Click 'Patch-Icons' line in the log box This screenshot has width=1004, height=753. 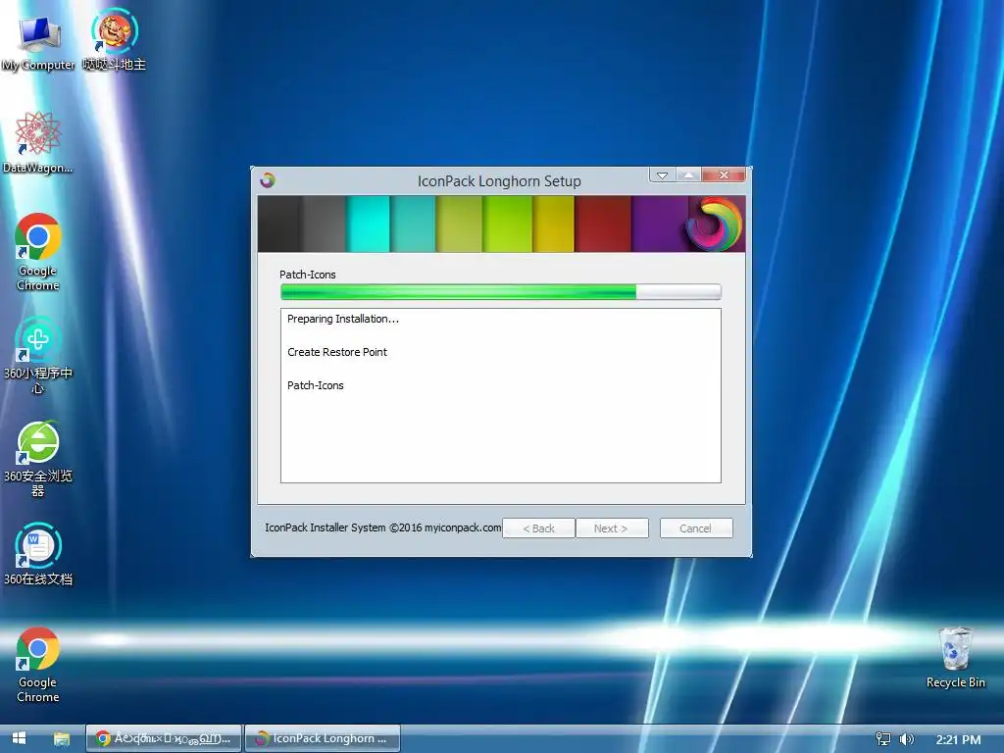[x=315, y=385]
